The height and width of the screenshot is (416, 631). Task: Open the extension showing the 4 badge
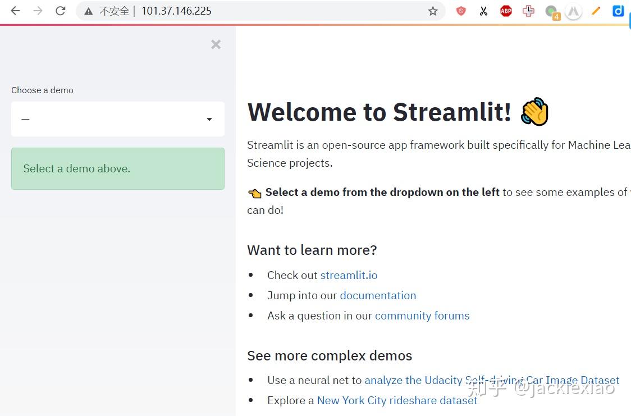(x=551, y=11)
